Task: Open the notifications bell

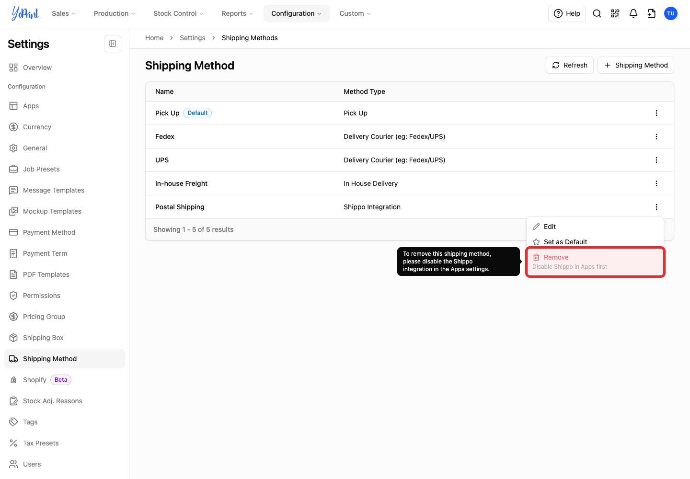Action: pyautogui.click(x=633, y=13)
